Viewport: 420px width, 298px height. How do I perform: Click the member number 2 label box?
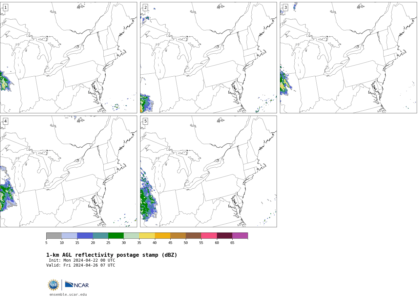coord(145,8)
